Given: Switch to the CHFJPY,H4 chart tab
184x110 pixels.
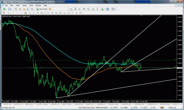Looking at the screenshot, I should [x=7, y=104].
